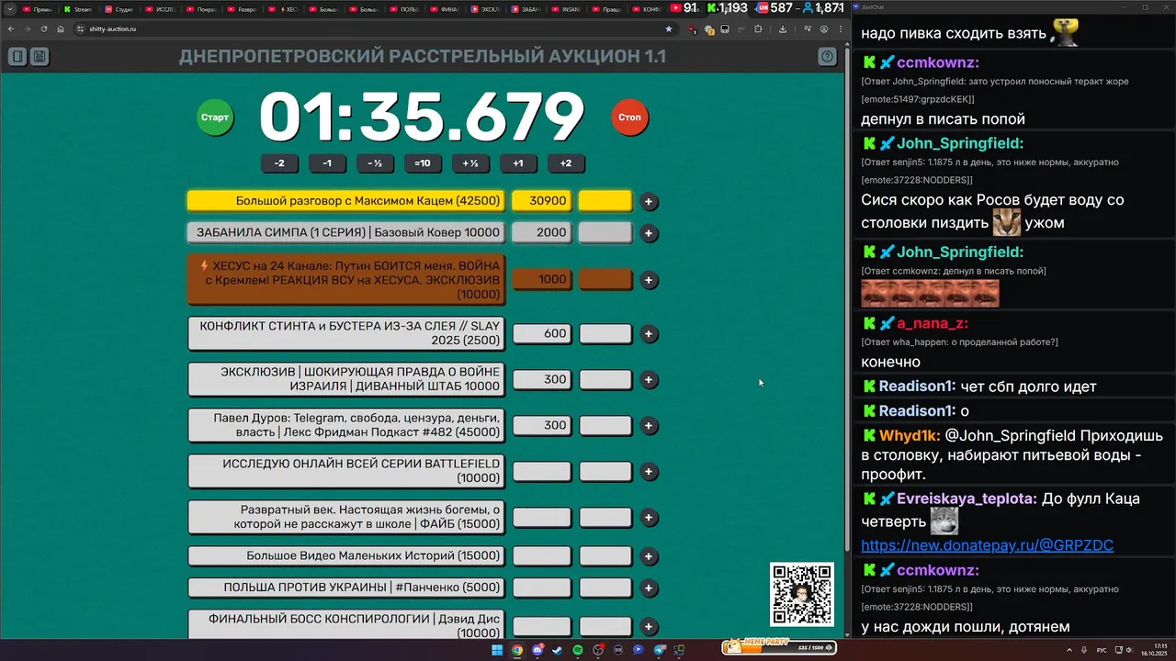Click the red Стоп button
Image resolution: width=1176 pixels, height=661 pixels.
point(629,118)
